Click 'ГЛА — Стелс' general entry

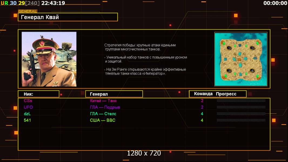103,114
